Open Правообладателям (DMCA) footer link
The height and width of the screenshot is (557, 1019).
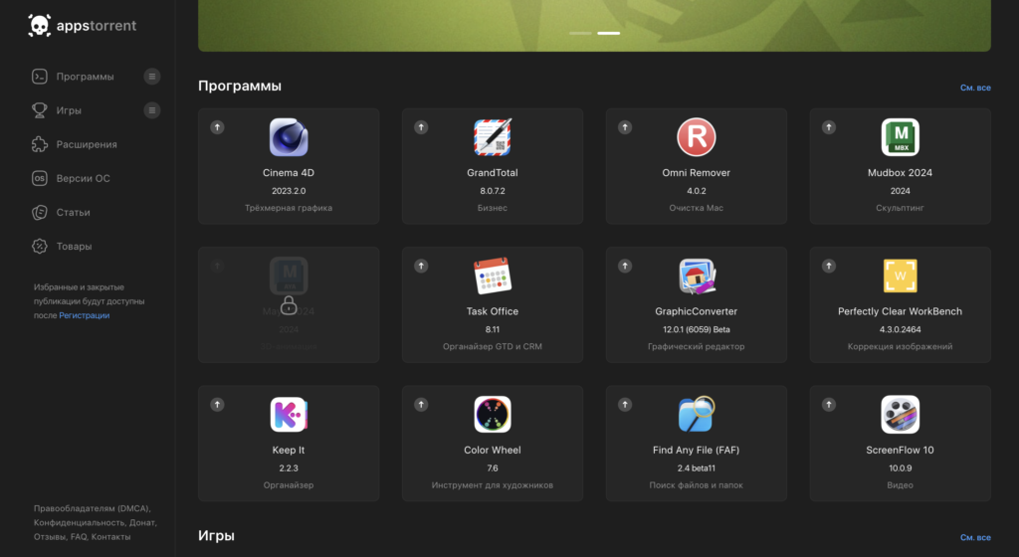click(92, 508)
